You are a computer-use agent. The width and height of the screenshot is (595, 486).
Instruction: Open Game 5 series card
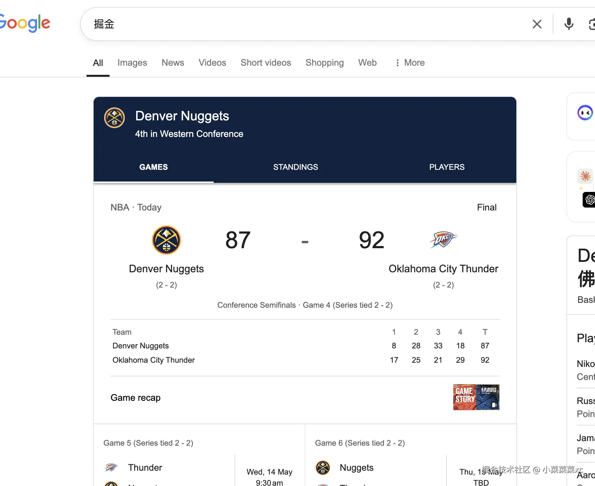(x=199, y=455)
